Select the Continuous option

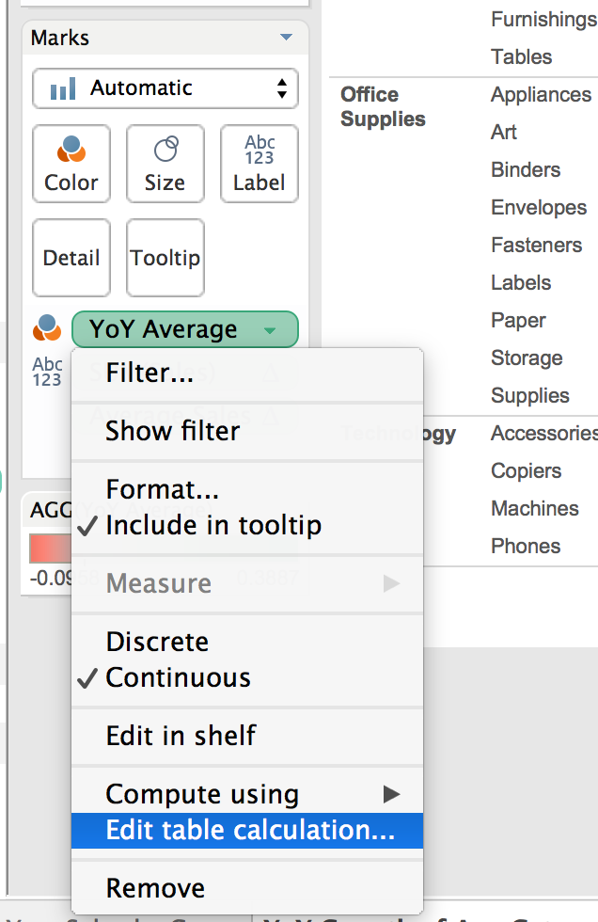[x=178, y=677]
